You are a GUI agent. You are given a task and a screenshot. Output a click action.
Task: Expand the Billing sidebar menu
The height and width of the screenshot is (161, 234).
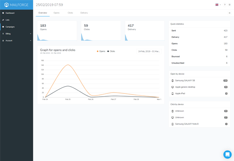coord(16,34)
